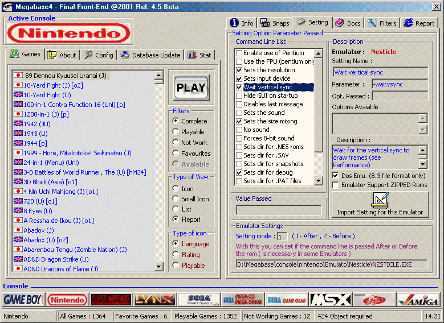Screen dimensions: 444x323
Task: Select the Not Work filter
Action: (176, 142)
